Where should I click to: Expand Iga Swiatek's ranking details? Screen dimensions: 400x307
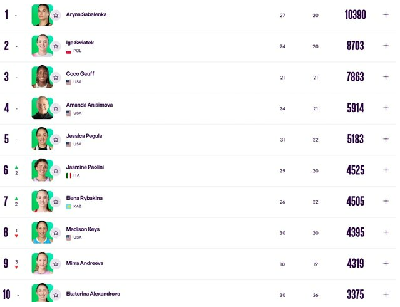[x=386, y=46]
